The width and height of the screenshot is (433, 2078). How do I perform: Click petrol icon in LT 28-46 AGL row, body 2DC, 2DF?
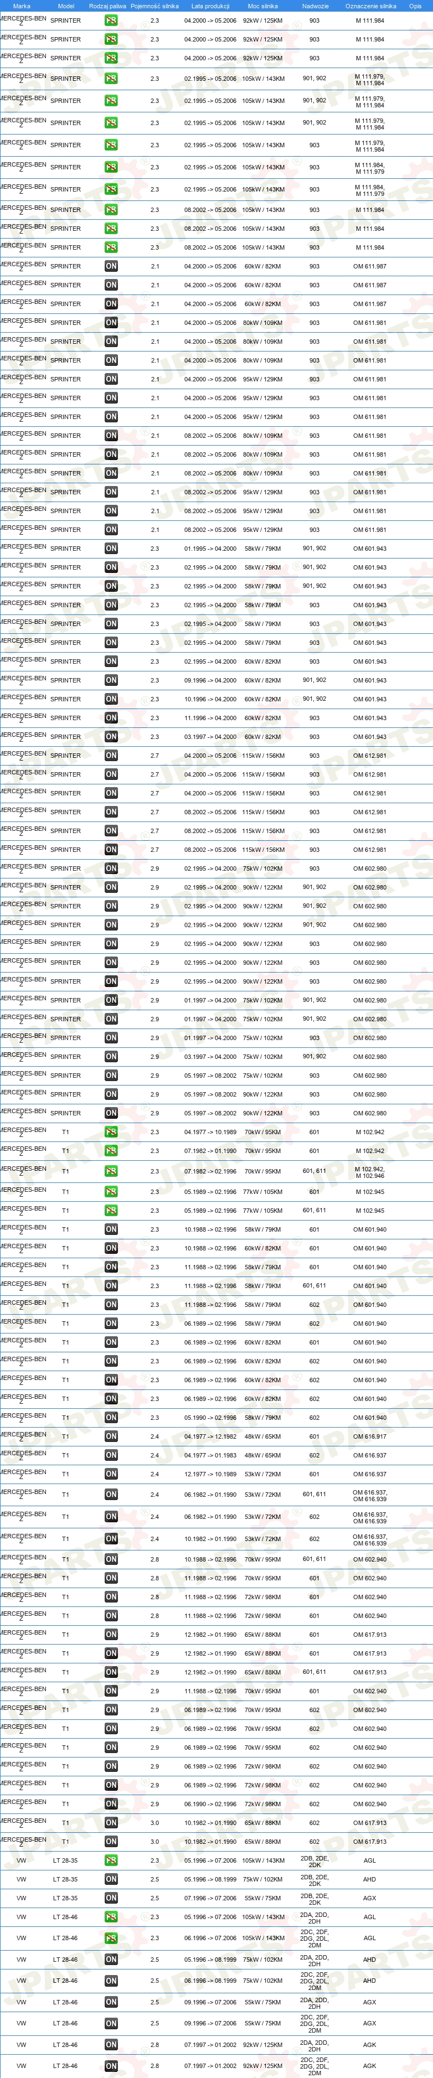[x=111, y=1937]
